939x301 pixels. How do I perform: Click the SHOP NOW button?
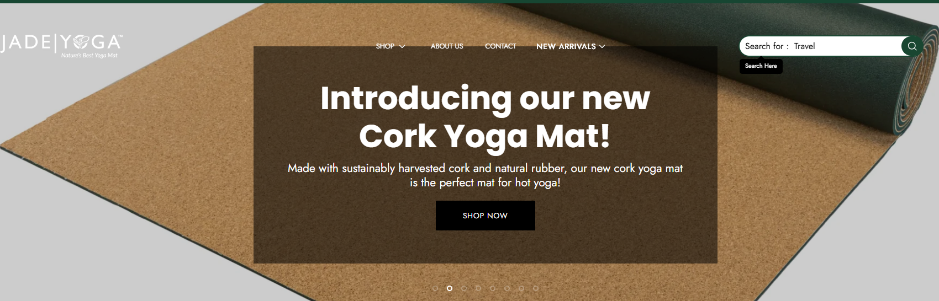click(x=485, y=216)
